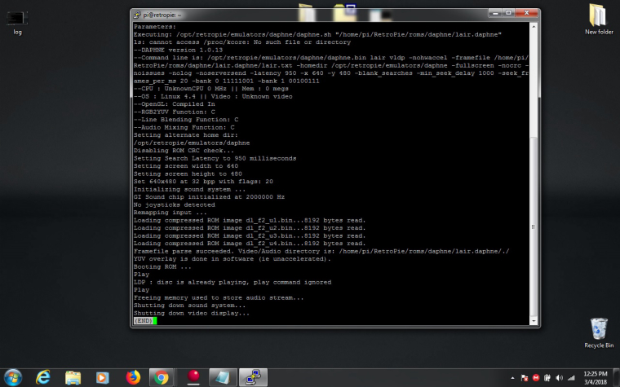Open PuTTY system menu icon in title bar
Image resolution: width=620 pixels, height=387 pixels.
(137, 14)
